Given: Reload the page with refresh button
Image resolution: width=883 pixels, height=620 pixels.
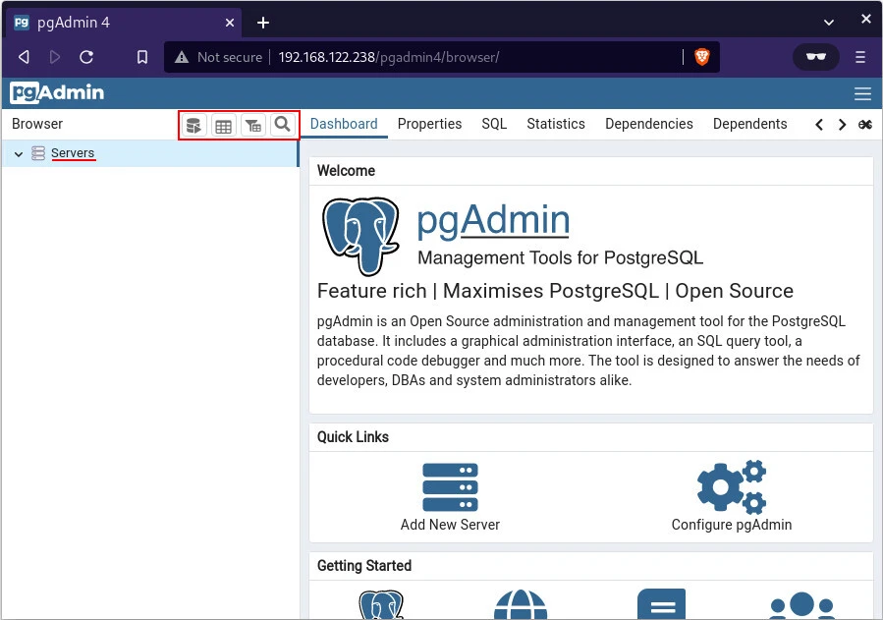Looking at the screenshot, I should click(86, 57).
